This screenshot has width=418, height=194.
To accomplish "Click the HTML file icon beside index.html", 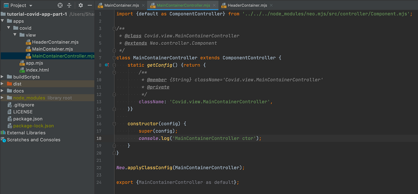I will coord(22,70).
